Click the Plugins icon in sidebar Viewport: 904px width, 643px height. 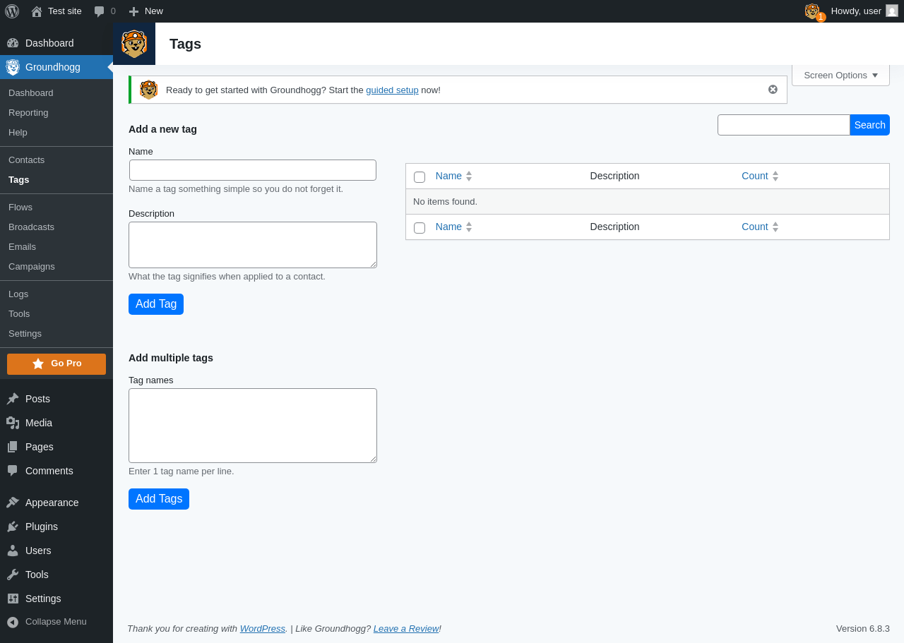[13, 527]
